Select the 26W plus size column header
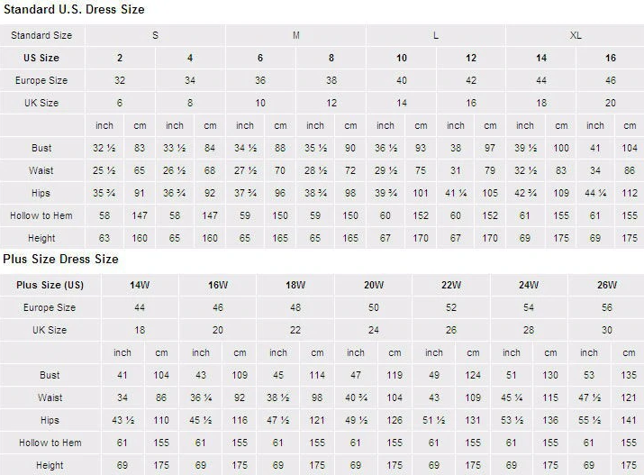The height and width of the screenshot is (475, 644). [607, 285]
